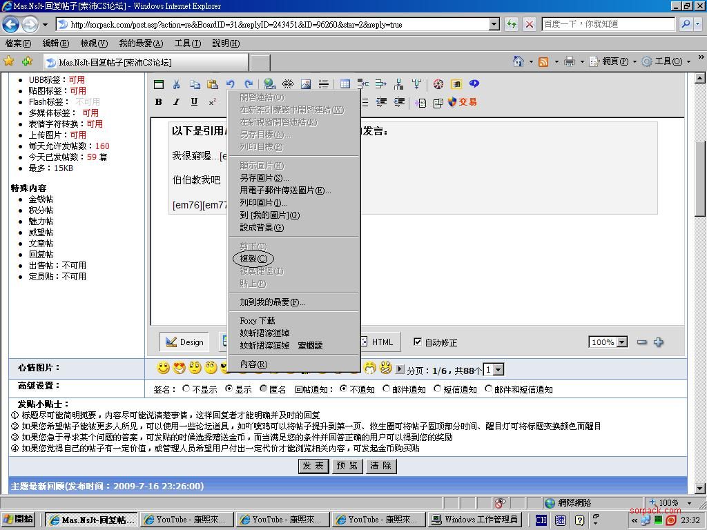Image resolution: width=707 pixels, height=530 pixels.
Task: Expand the address bar URL dropdown
Action: [x=494, y=24]
